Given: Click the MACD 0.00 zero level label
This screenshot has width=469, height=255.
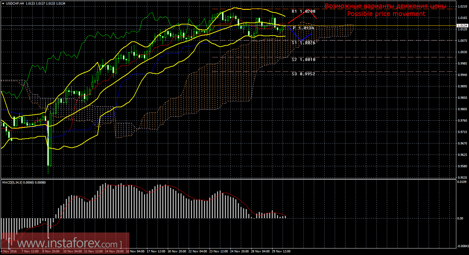Looking at the screenshot, I should (460, 218).
